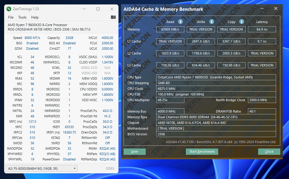Click the Speed value 8000 MT/s

pyautogui.click(x=32, y=38)
